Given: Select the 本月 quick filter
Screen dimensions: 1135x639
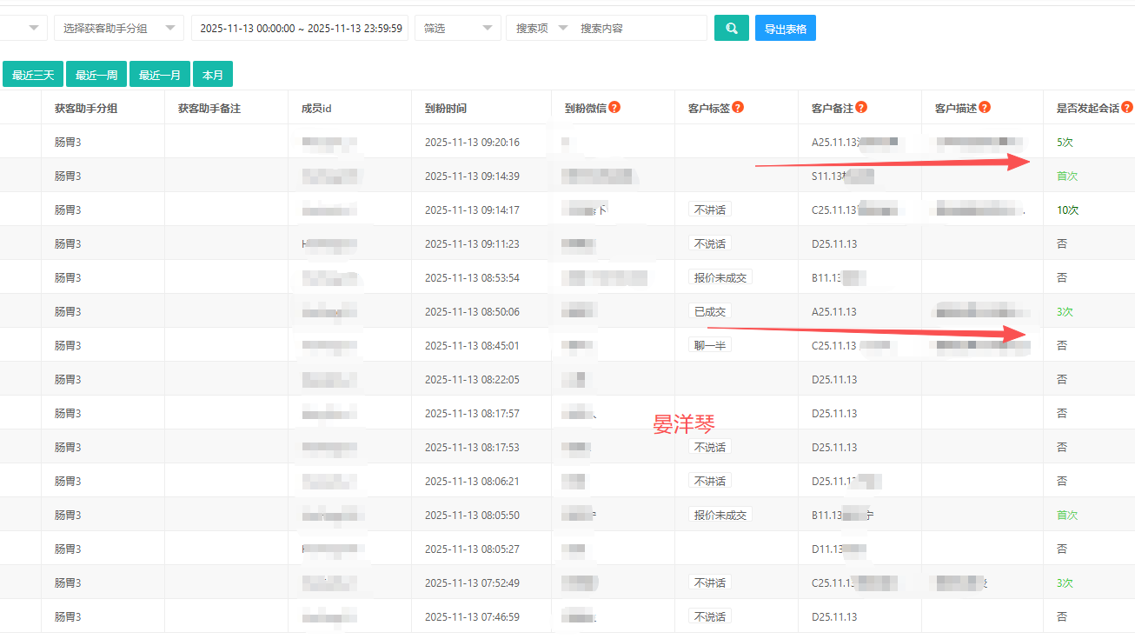Looking at the screenshot, I should pyautogui.click(x=213, y=76).
